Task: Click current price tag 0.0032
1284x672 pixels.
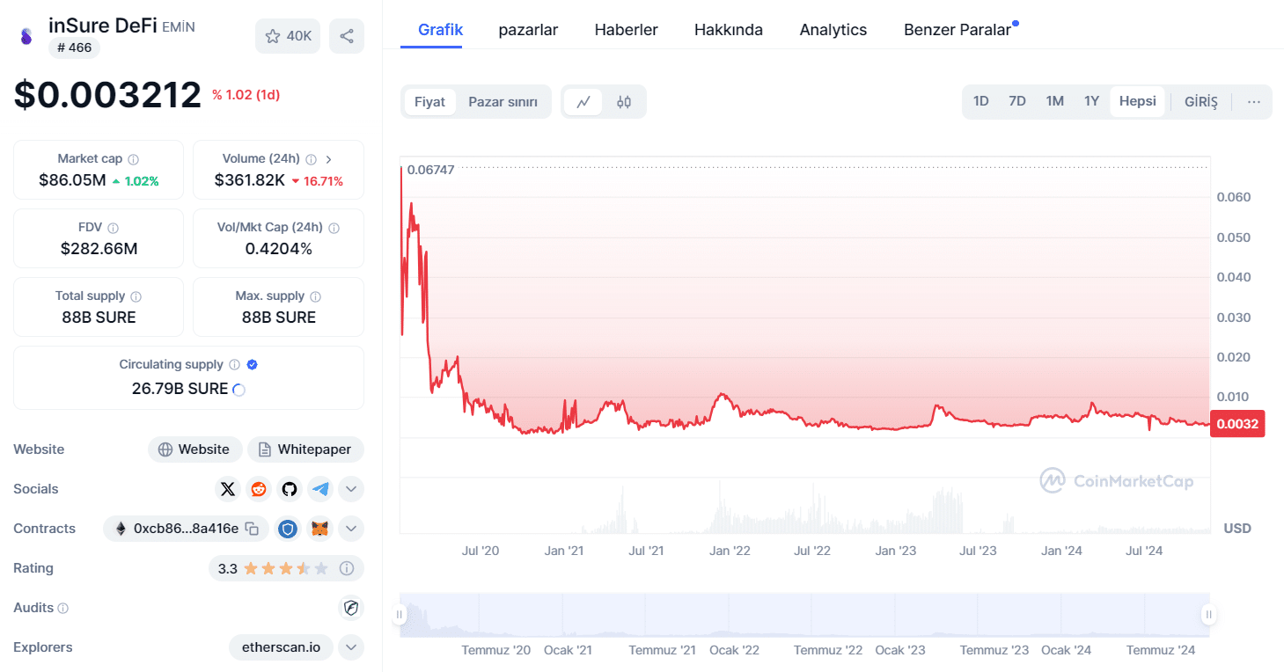Action: point(1237,424)
